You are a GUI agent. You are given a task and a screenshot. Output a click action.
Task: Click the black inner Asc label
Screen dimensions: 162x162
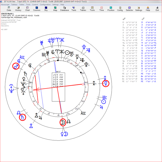[x=83, y=113]
